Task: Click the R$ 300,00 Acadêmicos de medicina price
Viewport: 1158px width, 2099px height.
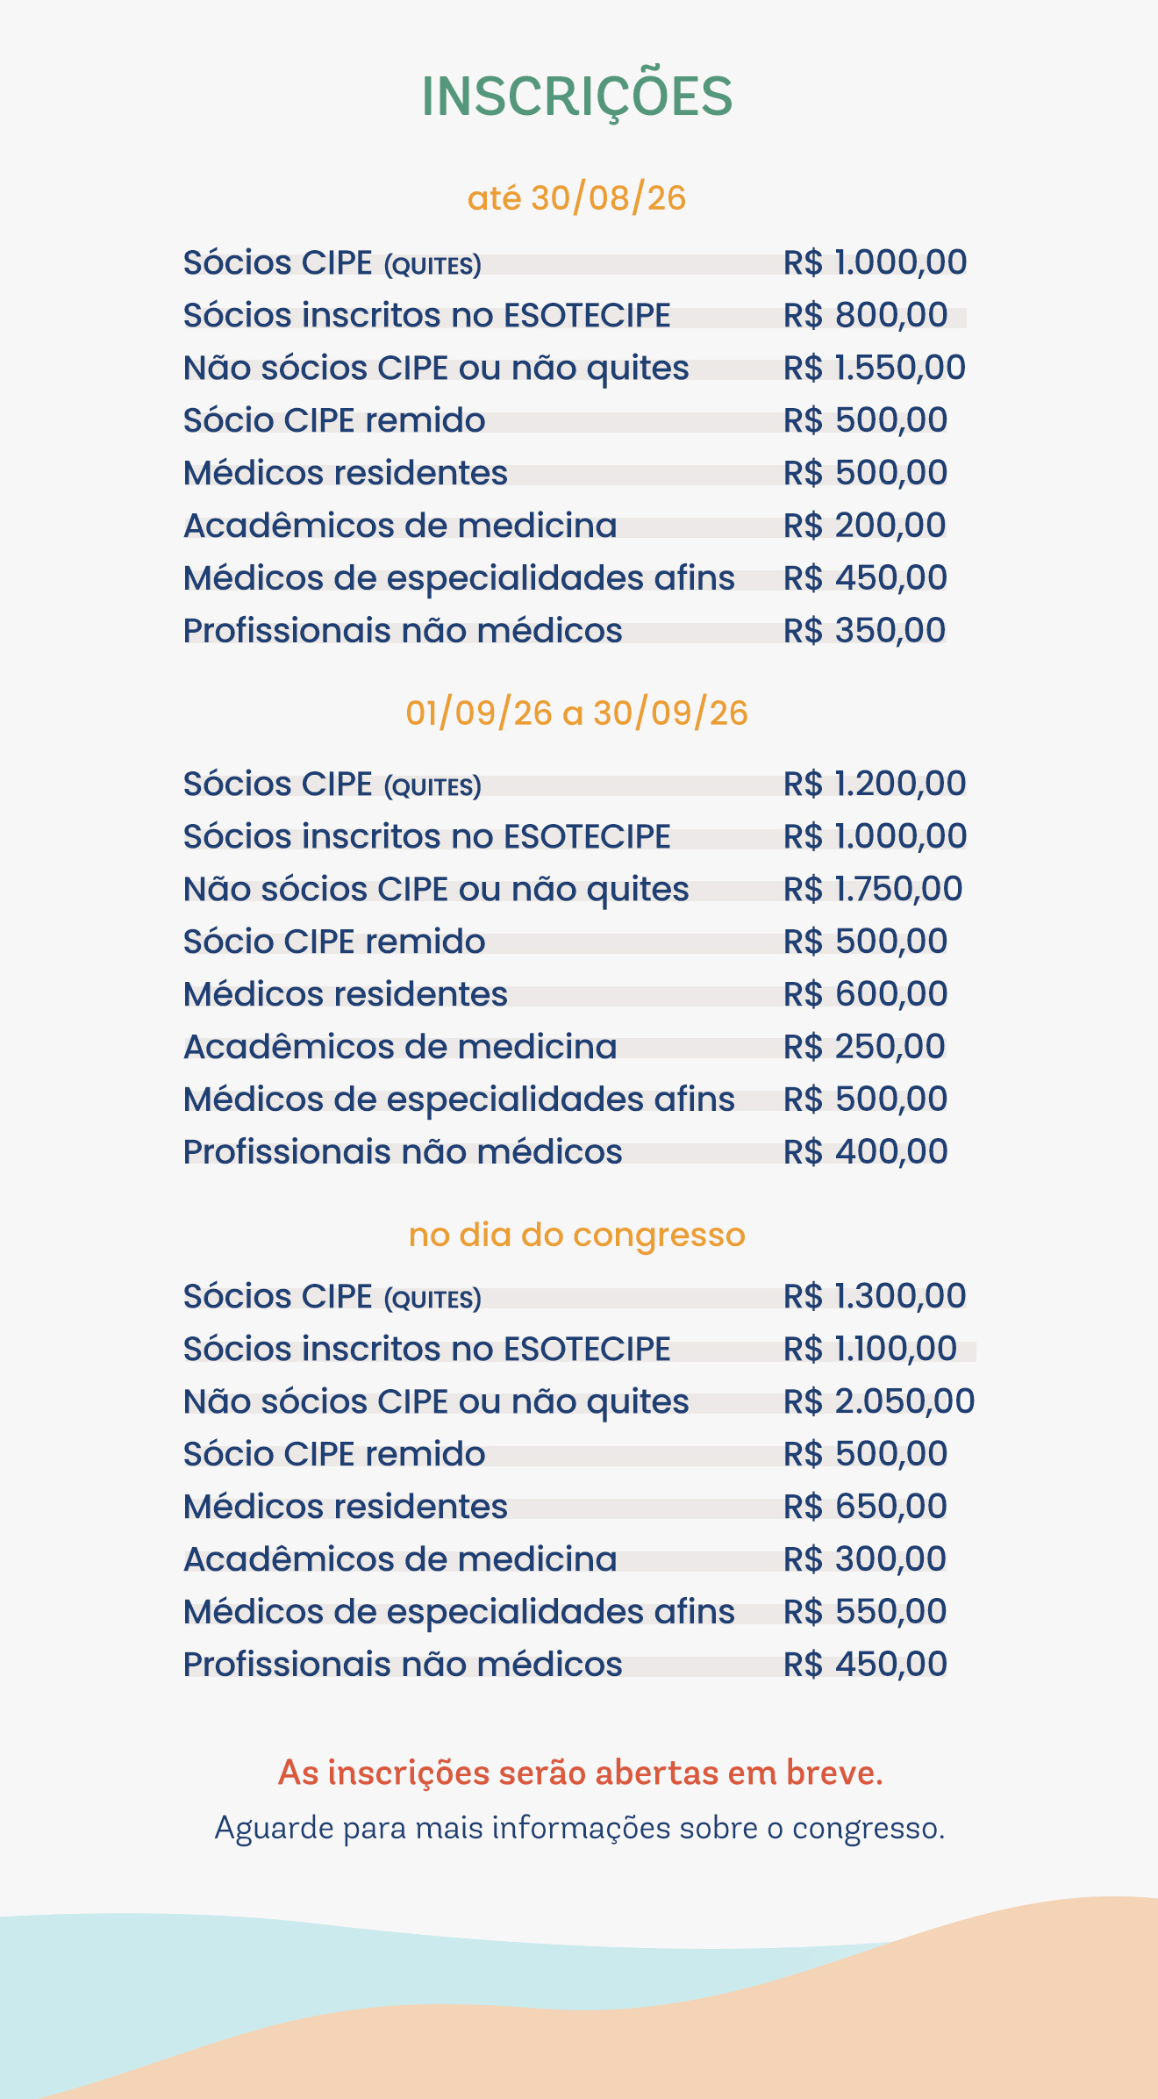Action: coord(864,1559)
